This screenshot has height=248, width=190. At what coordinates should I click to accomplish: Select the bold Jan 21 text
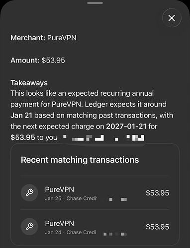21,116
